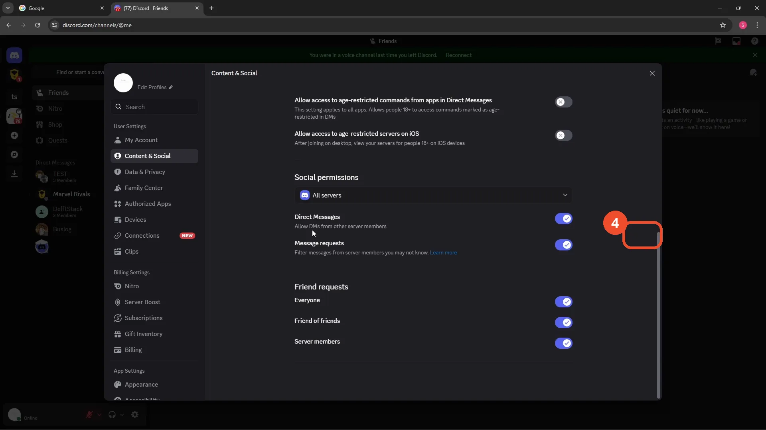766x430 pixels.
Task: Click the Edit Profiles pencil icon
Action: (x=171, y=87)
